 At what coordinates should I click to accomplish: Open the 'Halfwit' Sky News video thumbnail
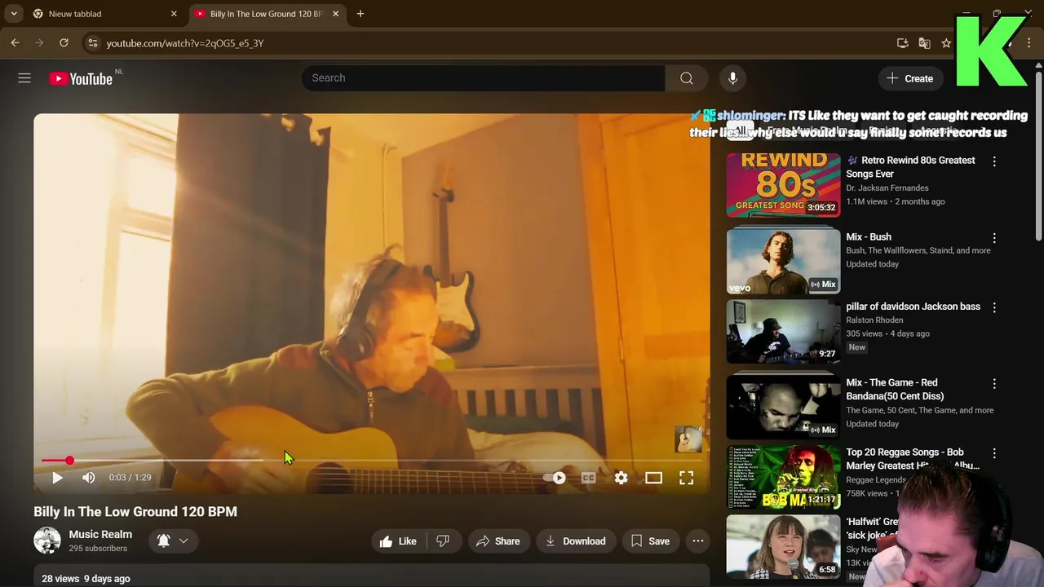click(x=783, y=546)
